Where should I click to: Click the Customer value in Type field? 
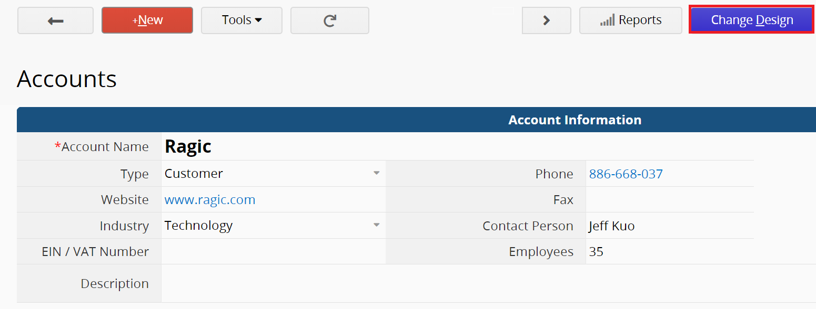click(194, 173)
